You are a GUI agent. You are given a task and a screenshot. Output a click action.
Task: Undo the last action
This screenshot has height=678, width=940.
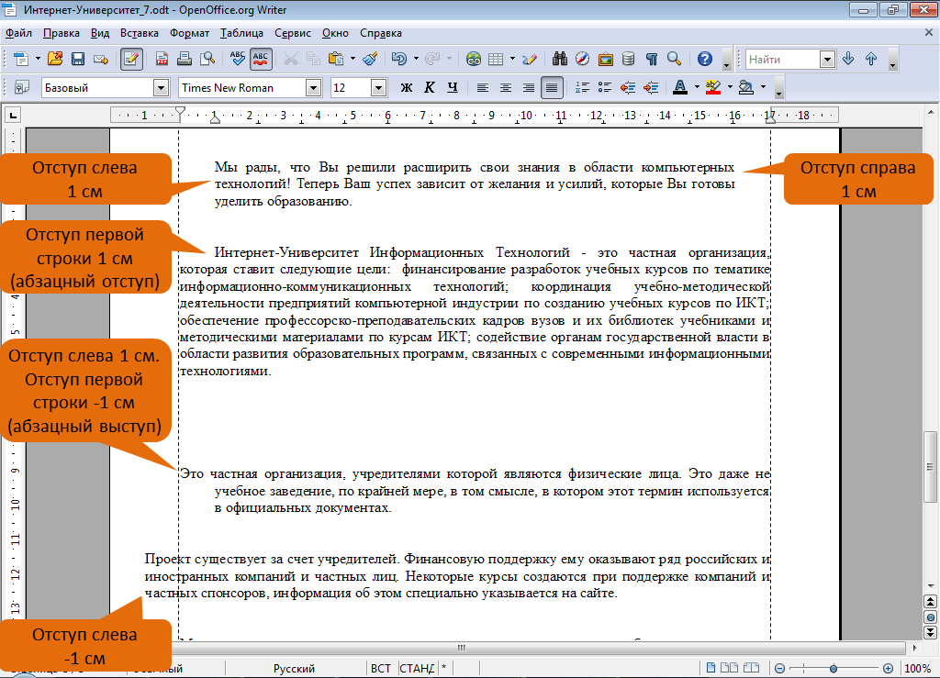(399, 59)
